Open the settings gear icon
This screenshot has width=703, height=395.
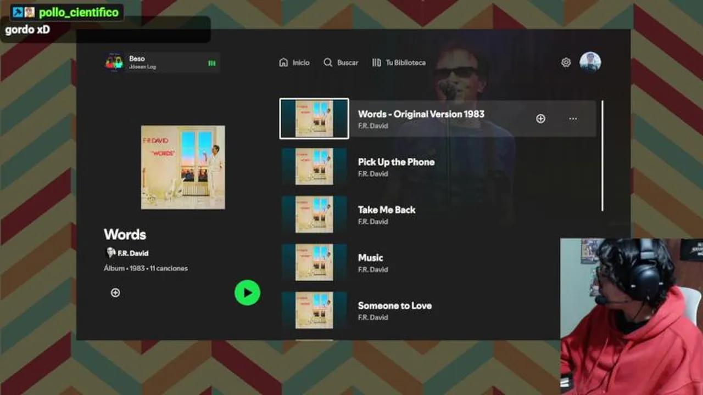pyautogui.click(x=566, y=63)
